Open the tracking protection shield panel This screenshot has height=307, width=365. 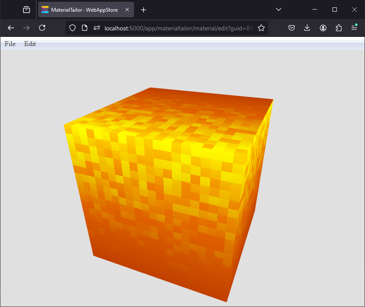pos(72,28)
